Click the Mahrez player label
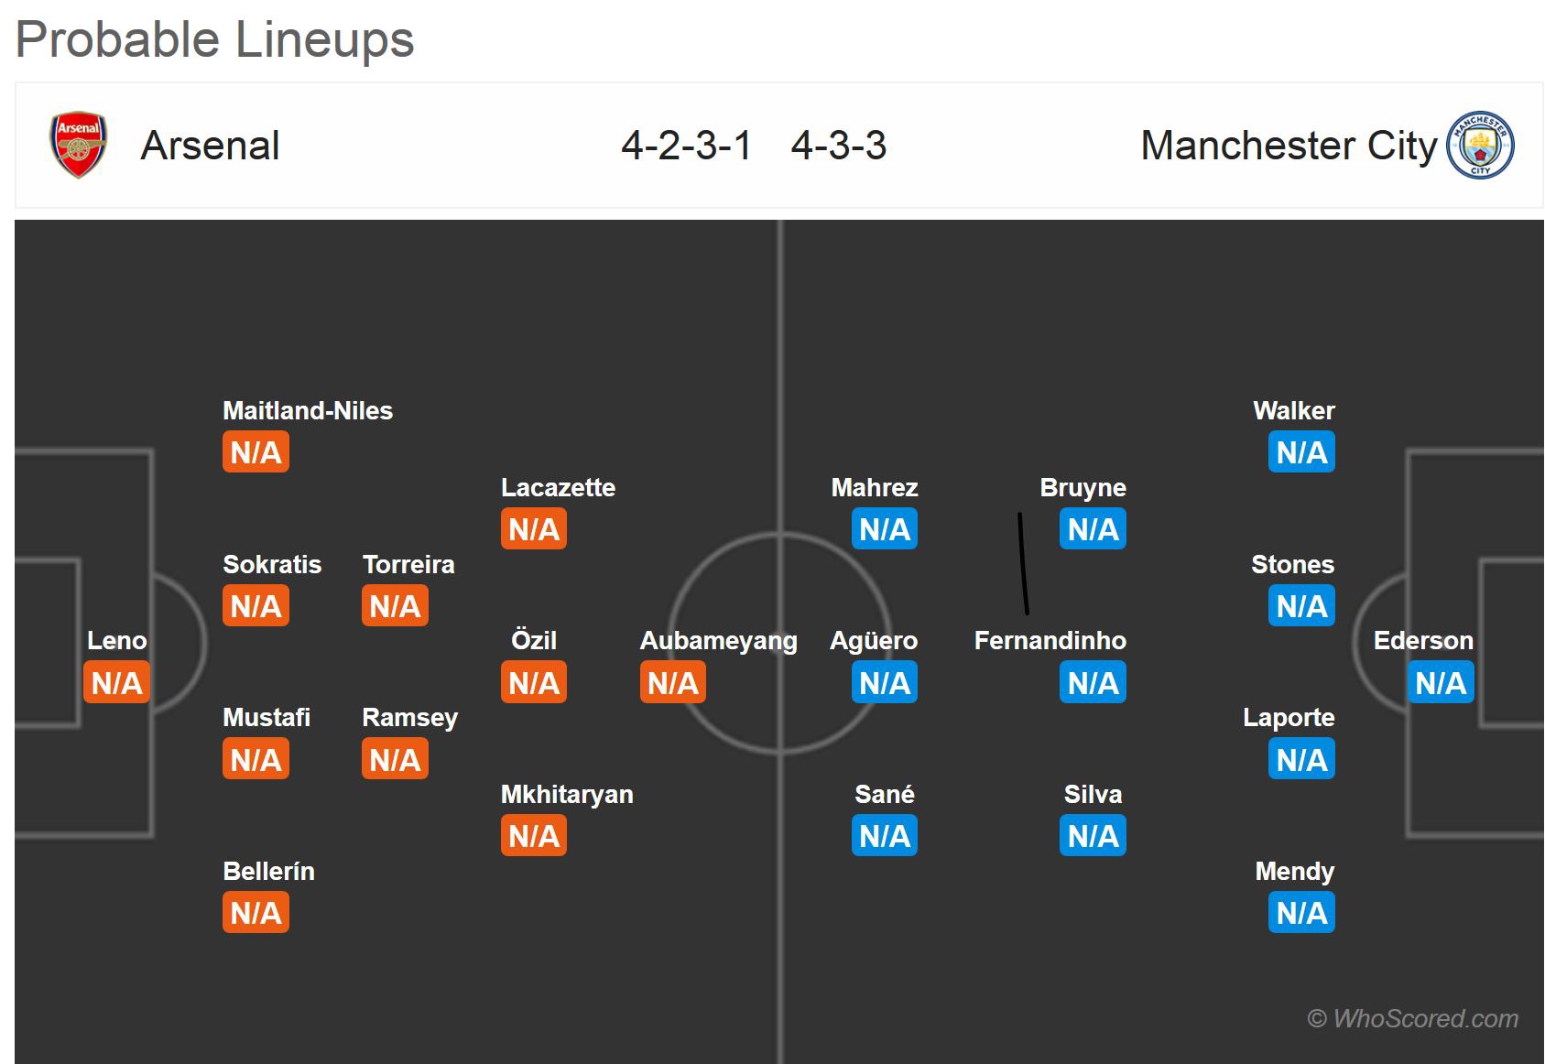The height and width of the screenshot is (1064, 1545). tap(875, 488)
